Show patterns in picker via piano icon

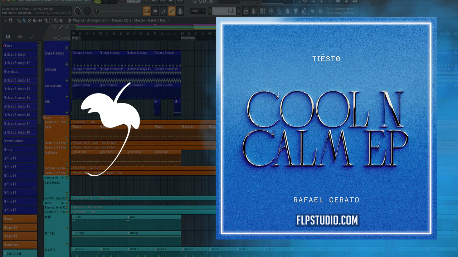pyautogui.click(x=8, y=37)
